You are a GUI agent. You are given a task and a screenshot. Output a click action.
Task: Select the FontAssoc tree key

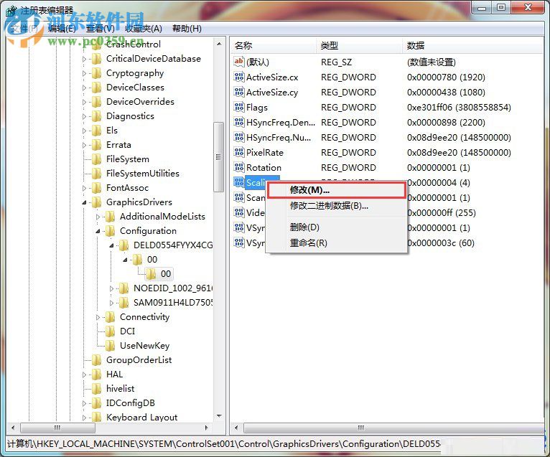tap(127, 188)
